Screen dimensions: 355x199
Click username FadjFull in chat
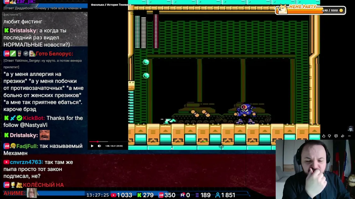(x=27, y=146)
